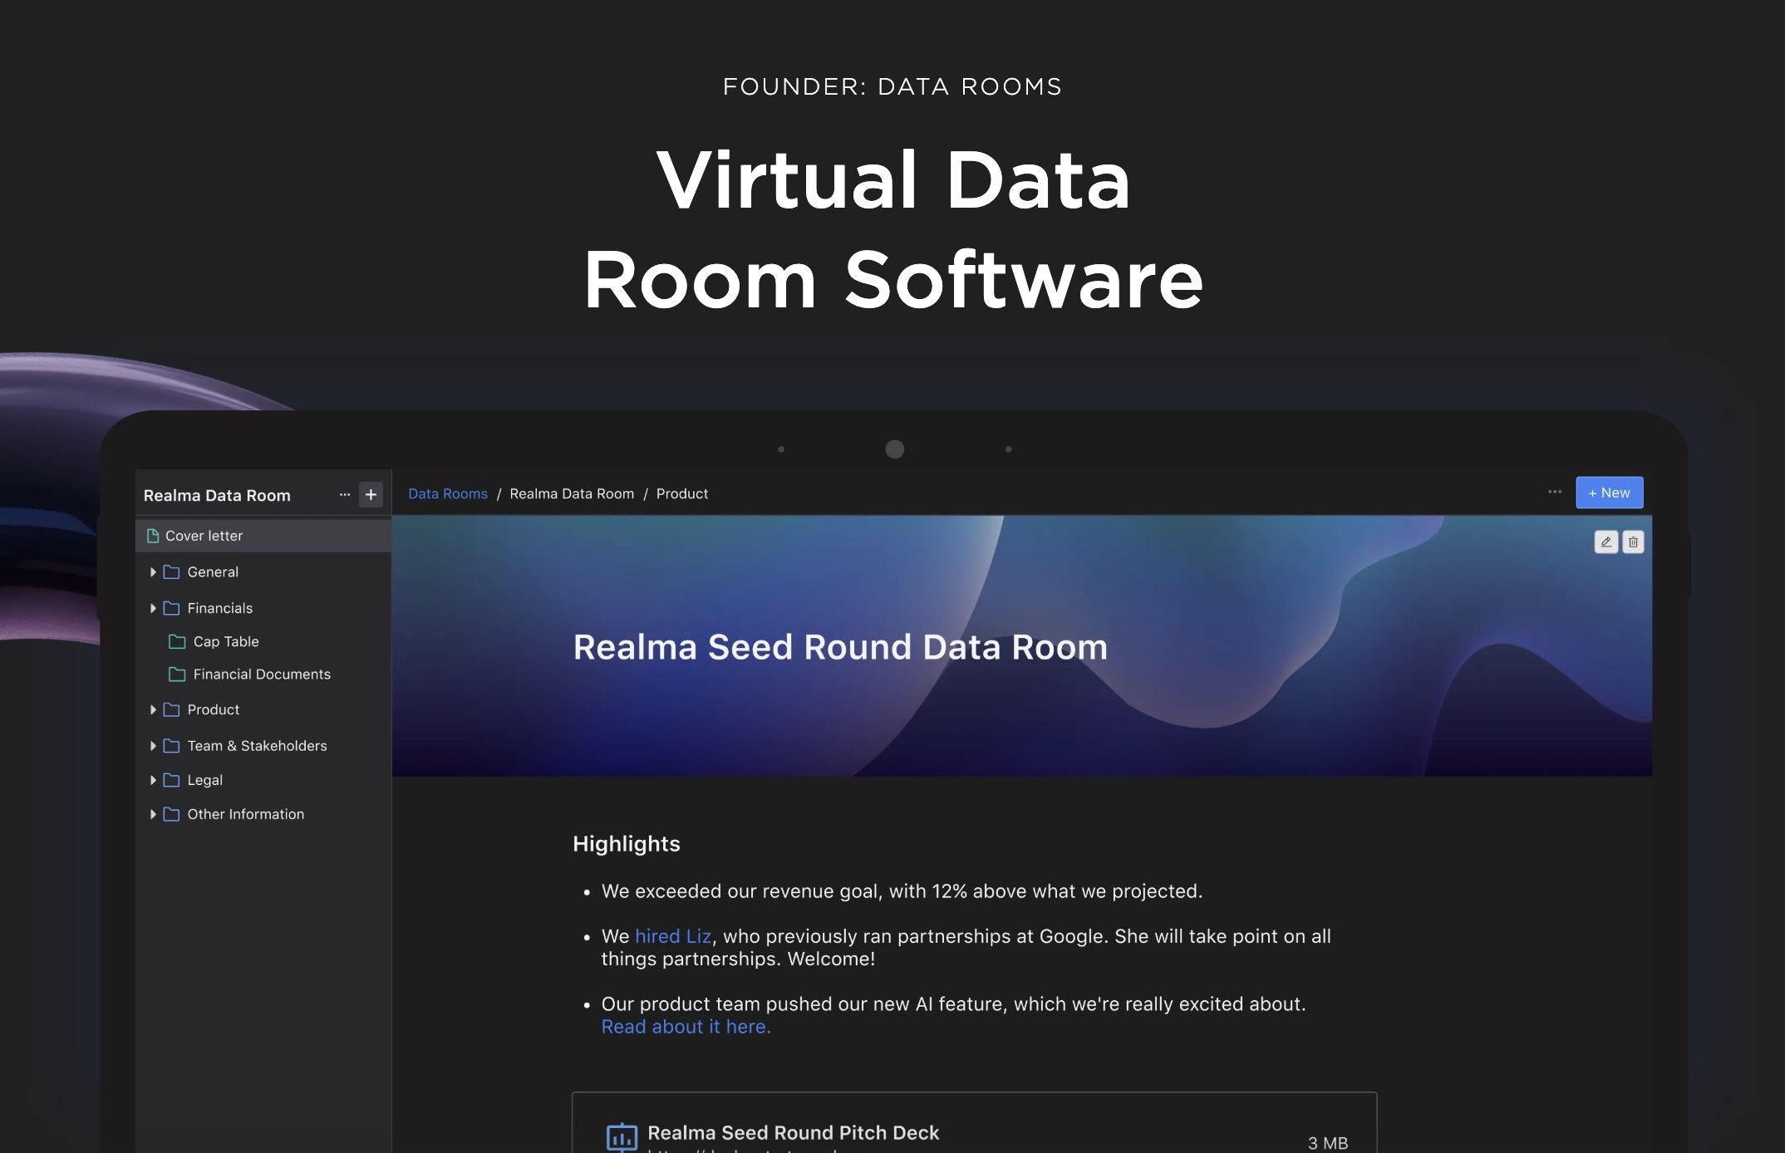
Task: Click the + New button
Action: click(x=1609, y=493)
